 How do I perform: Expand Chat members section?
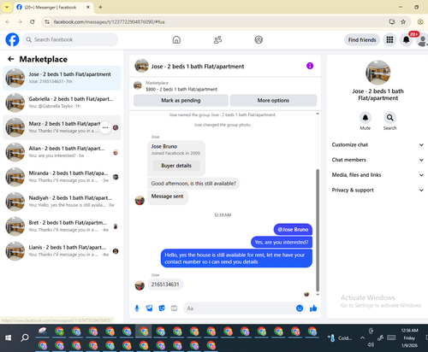[377, 160]
